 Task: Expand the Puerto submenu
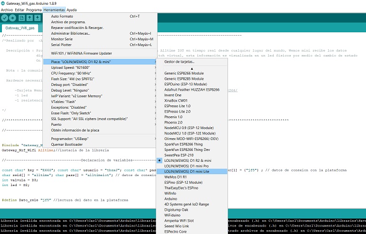click(x=100, y=124)
